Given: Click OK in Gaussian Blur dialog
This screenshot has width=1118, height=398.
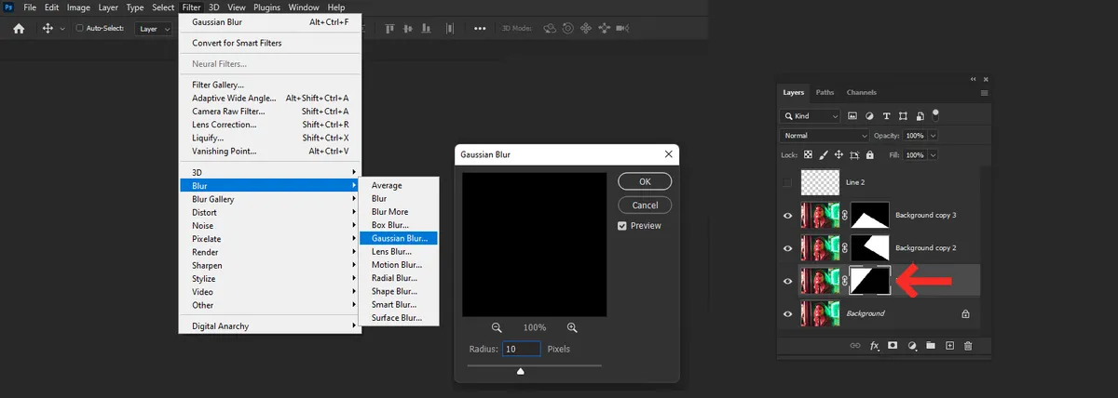Looking at the screenshot, I should (x=645, y=181).
